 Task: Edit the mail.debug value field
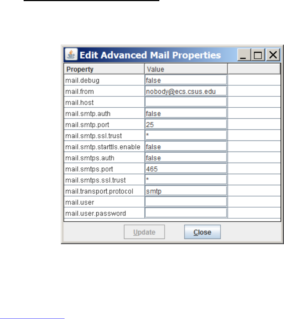pyautogui.click(x=186, y=80)
